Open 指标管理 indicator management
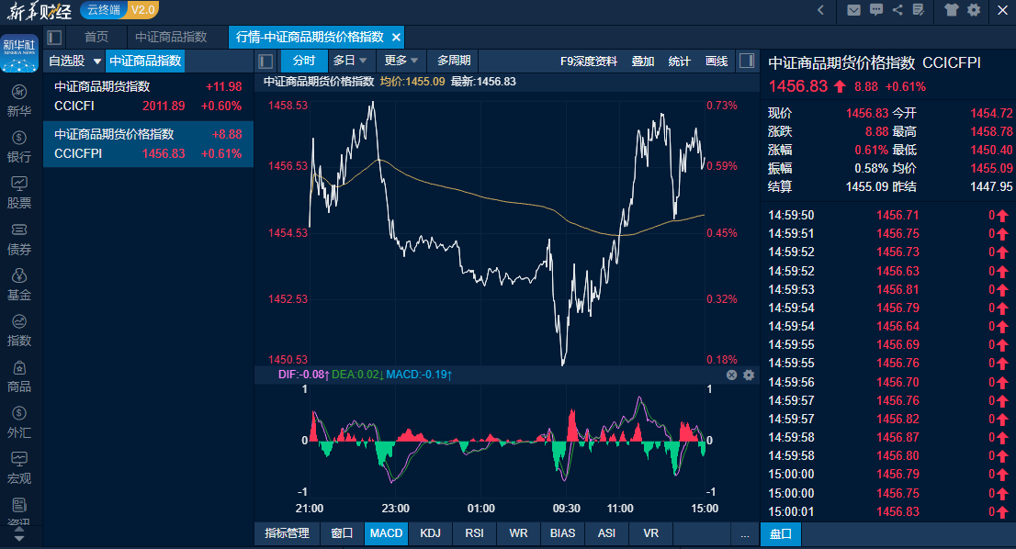This screenshot has height=549, width=1016. 287,533
